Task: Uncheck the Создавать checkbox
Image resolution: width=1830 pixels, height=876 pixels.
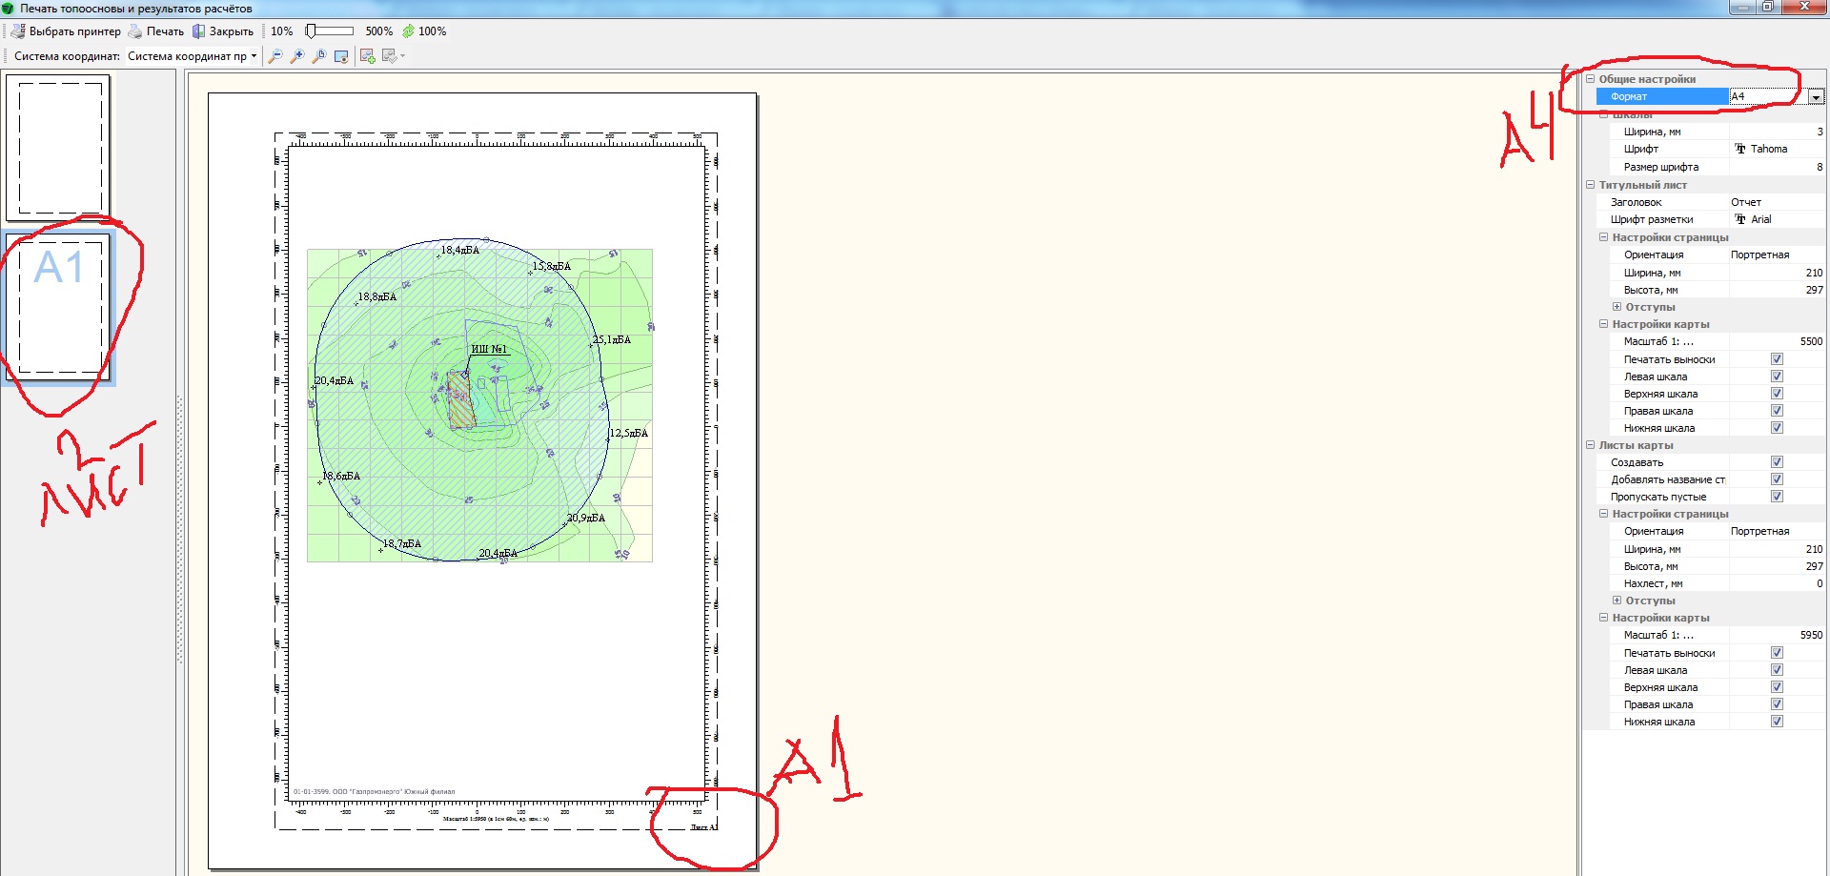Action: pos(1777,462)
